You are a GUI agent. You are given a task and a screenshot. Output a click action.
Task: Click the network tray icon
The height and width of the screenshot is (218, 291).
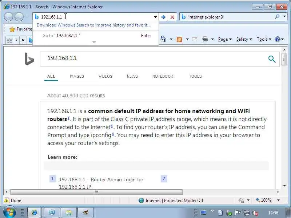pyautogui.click(x=247, y=213)
